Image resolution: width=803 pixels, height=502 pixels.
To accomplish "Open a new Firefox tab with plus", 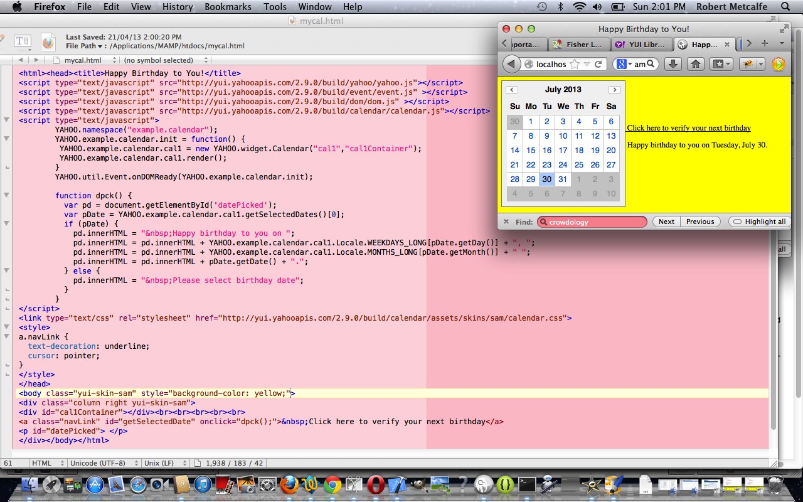I will click(764, 43).
